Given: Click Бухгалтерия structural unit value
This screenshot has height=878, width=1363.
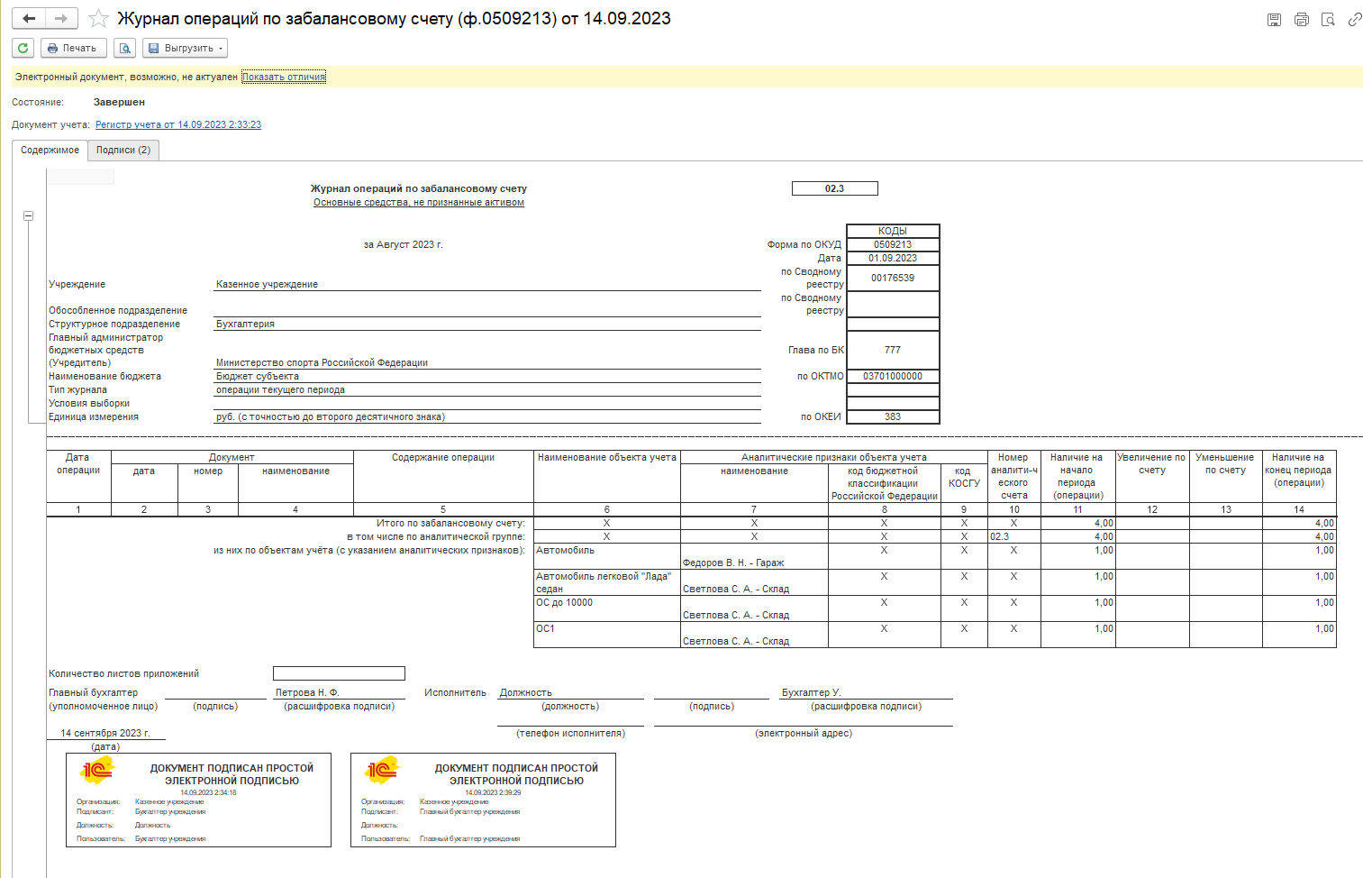Looking at the screenshot, I should (245, 324).
